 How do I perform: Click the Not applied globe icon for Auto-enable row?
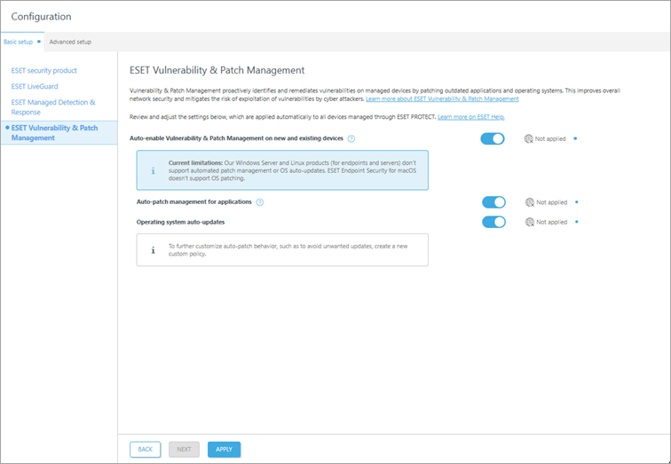pyautogui.click(x=528, y=138)
